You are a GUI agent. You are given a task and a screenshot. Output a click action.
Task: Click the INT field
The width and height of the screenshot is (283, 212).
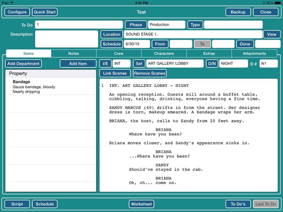click(x=122, y=64)
